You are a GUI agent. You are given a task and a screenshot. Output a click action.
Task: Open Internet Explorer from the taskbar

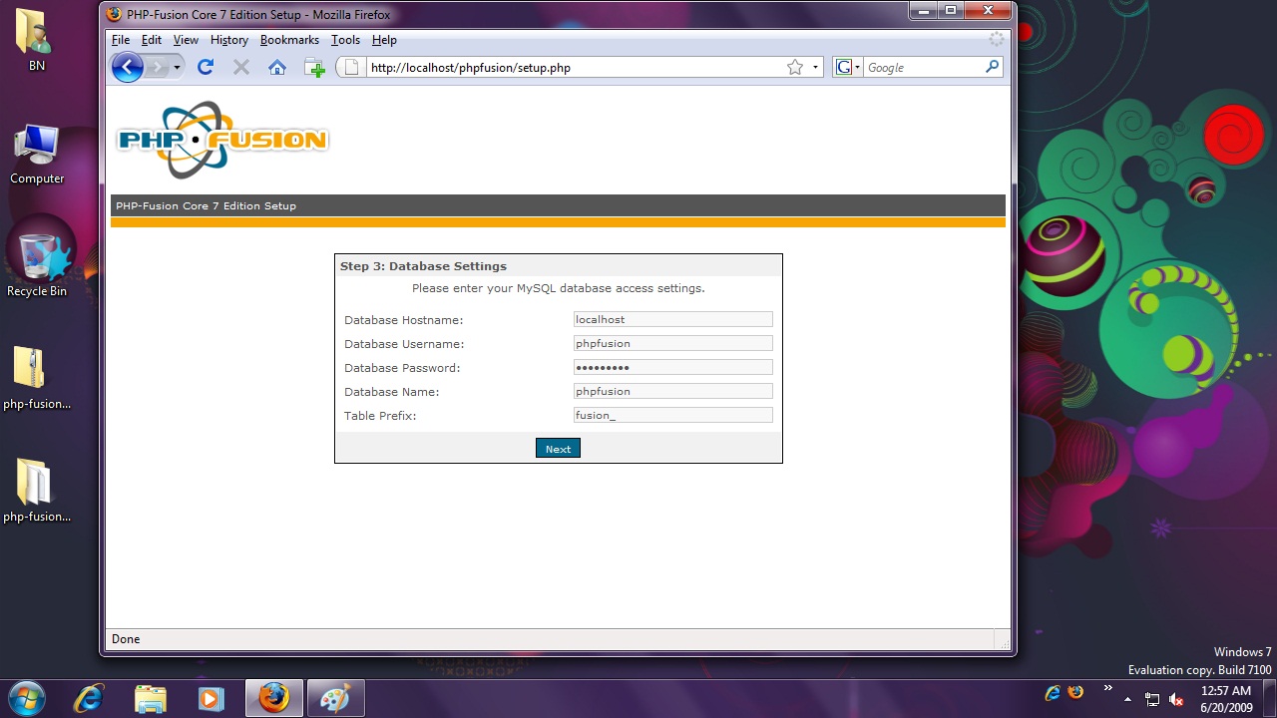(x=90, y=698)
